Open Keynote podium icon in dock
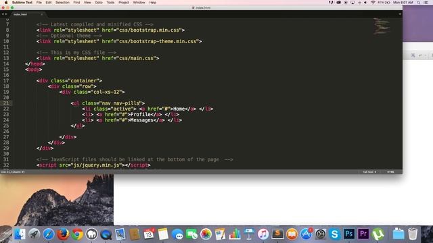433x243 pixels. pos(249,234)
